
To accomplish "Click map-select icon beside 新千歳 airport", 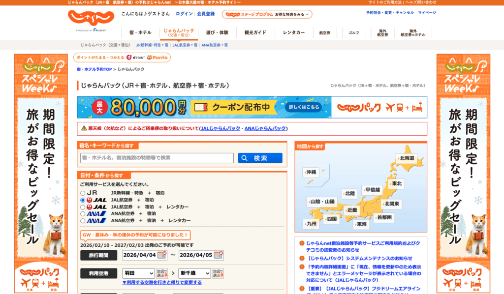I will pos(218,273).
